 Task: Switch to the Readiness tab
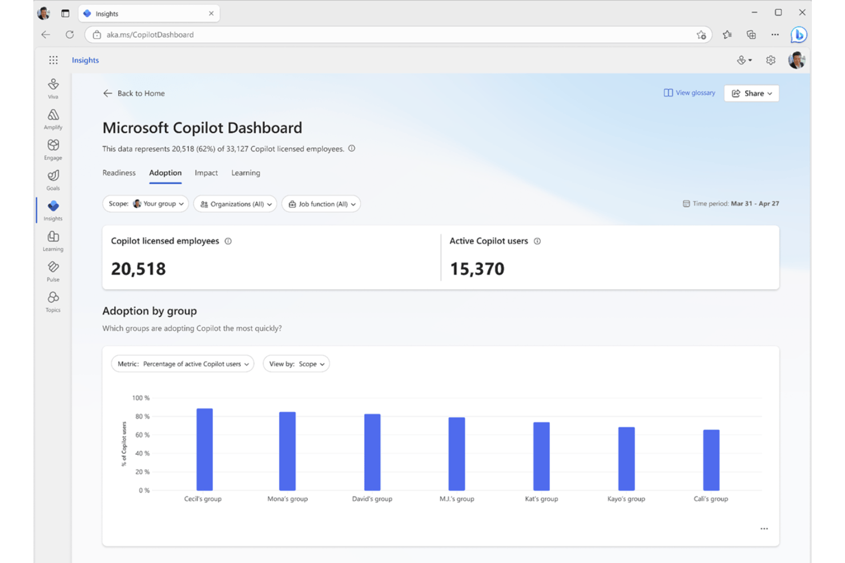click(119, 173)
